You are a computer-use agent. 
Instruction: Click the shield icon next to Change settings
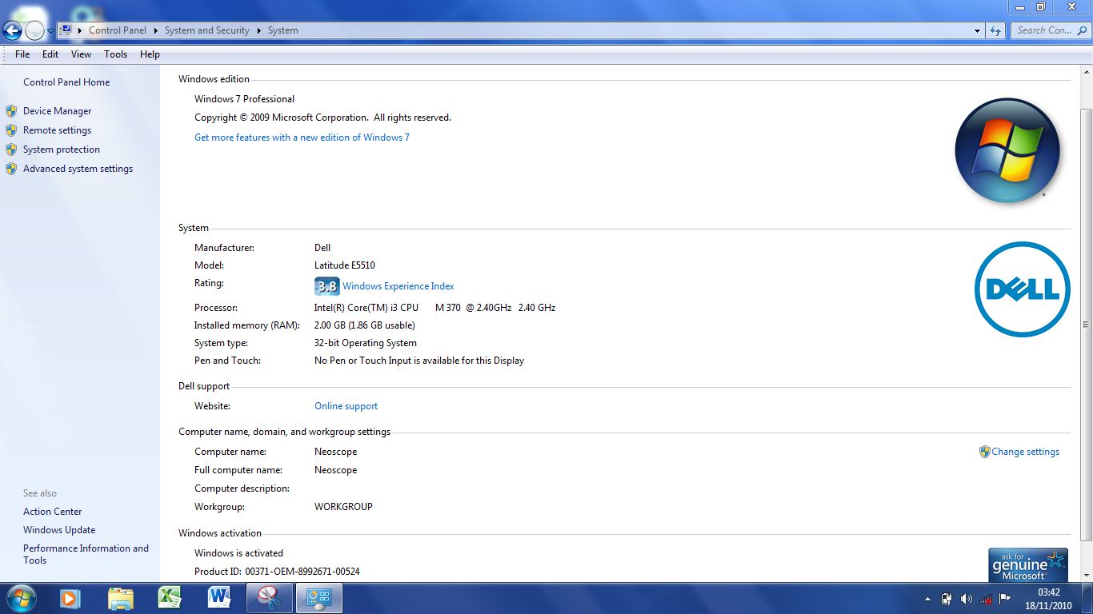pos(985,452)
